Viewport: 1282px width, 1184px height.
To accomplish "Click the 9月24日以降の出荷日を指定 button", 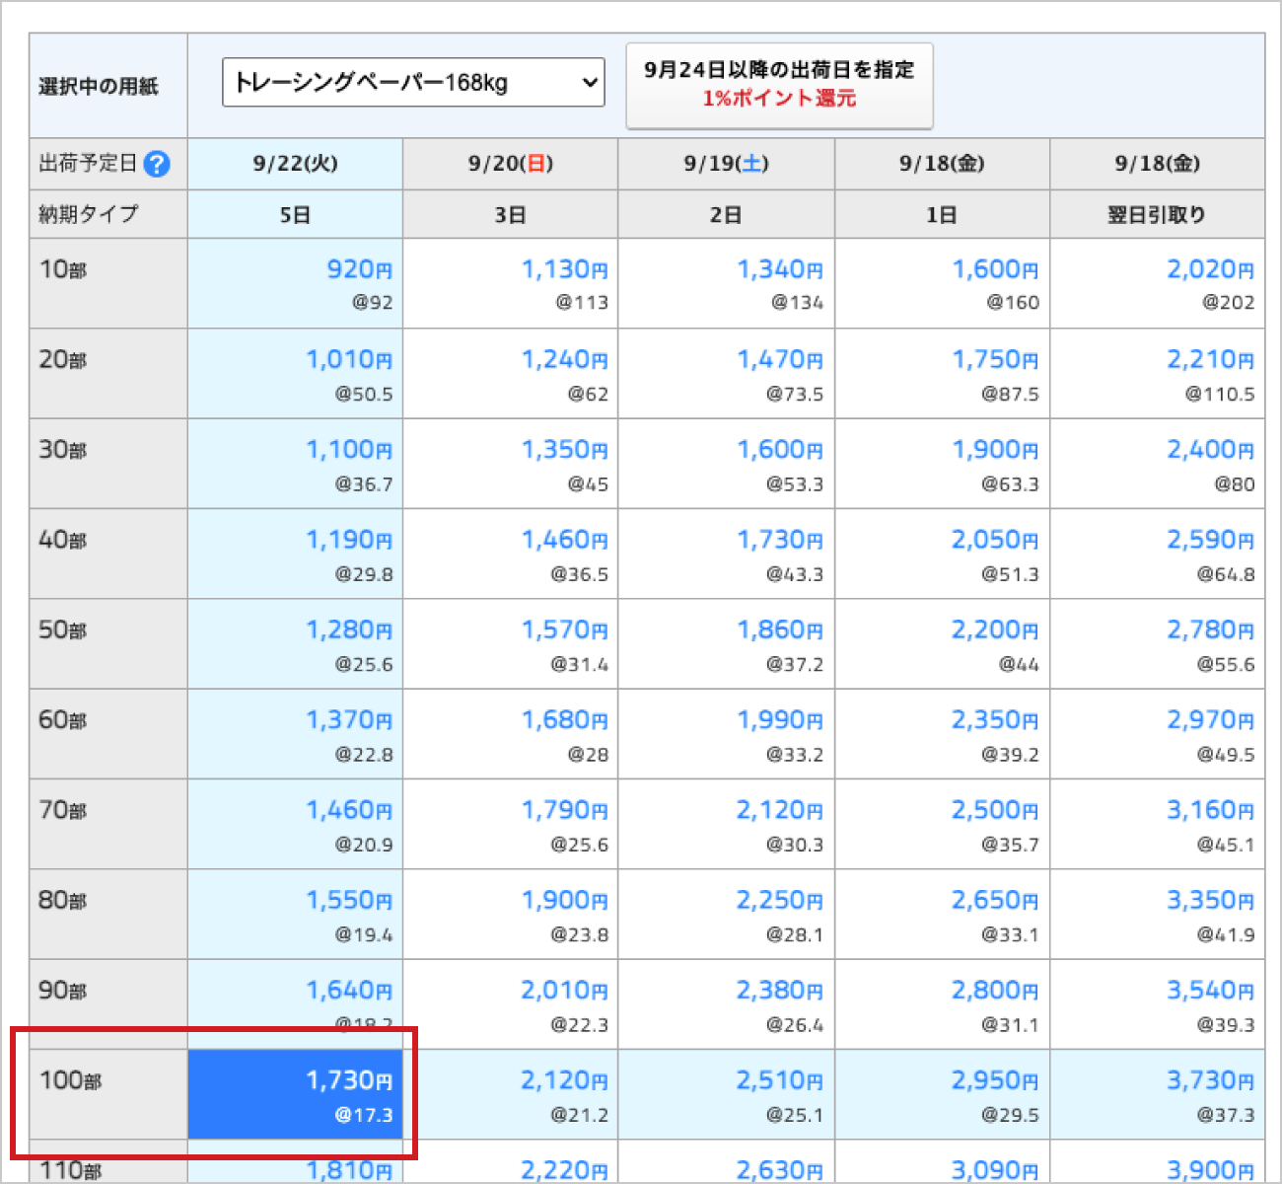I will [x=779, y=85].
